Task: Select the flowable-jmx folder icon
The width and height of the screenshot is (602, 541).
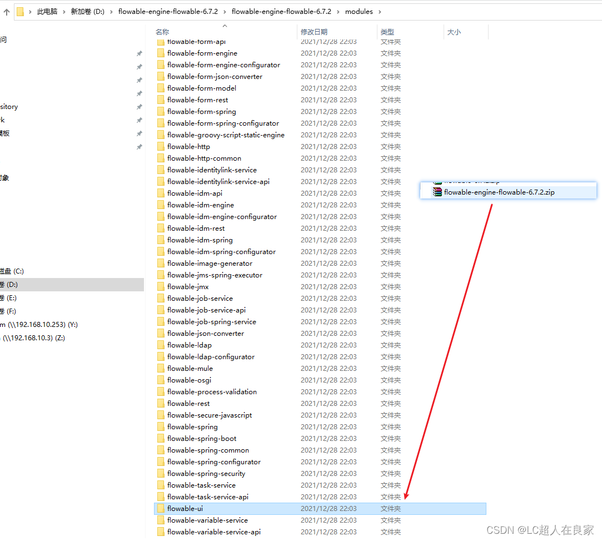Action: (x=161, y=287)
